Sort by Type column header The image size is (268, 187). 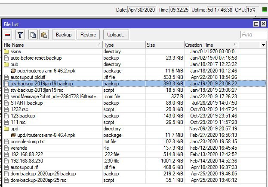coord(124,45)
